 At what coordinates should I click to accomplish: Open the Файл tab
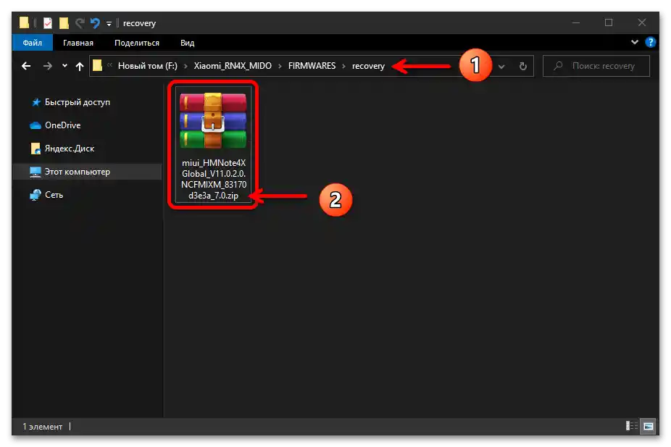pos(33,43)
